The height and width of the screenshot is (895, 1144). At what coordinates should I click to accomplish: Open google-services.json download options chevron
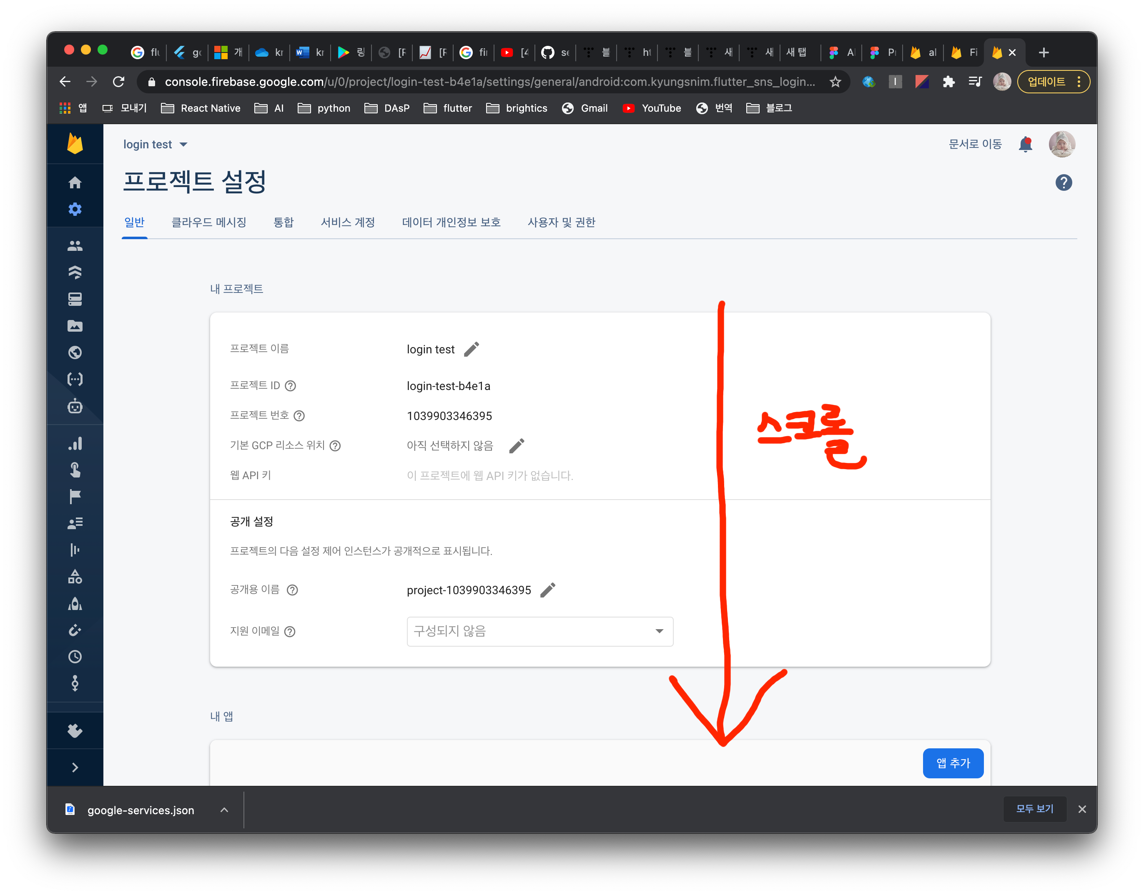pos(224,810)
